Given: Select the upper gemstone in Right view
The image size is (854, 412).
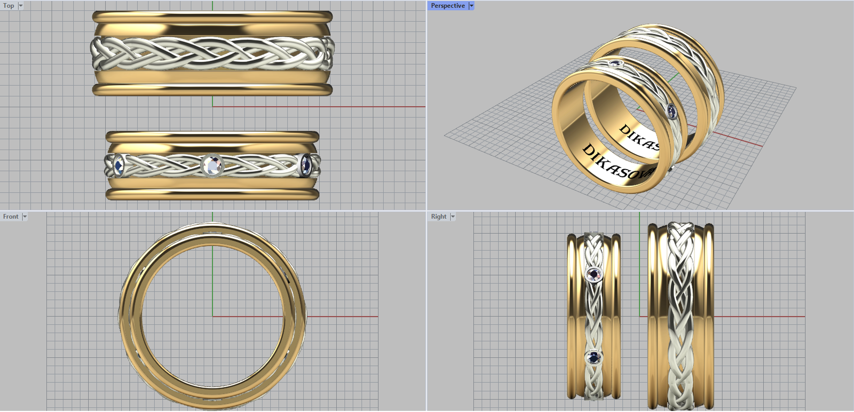Looking at the screenshot, I should (x=594, y=274).
